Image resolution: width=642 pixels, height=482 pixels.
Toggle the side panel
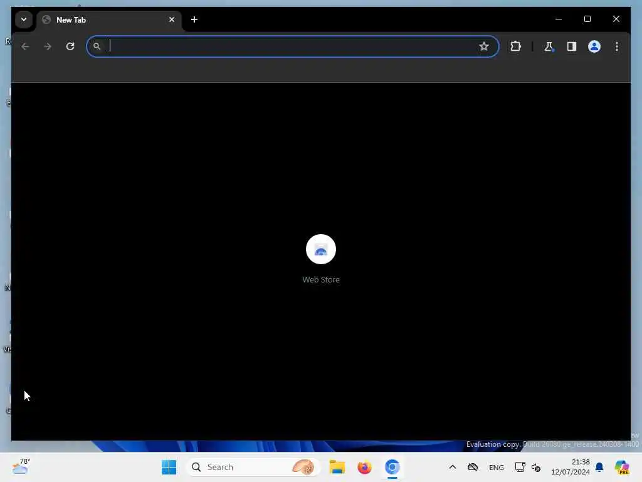pos(572,46)
